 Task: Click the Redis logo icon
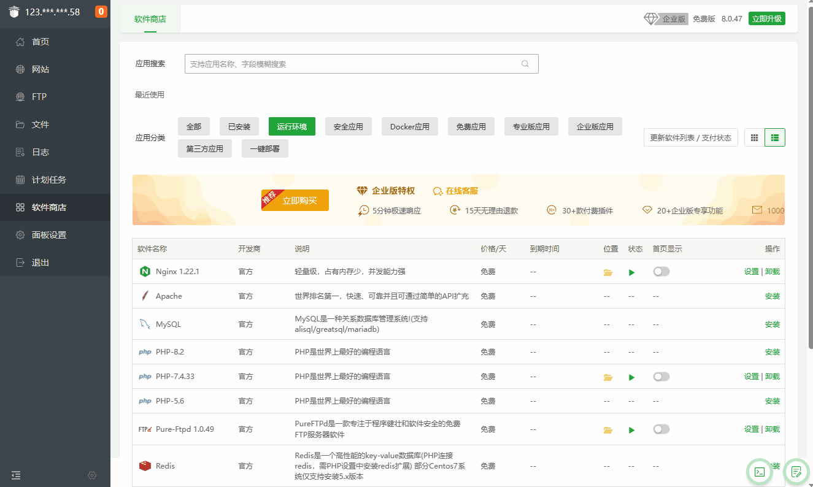coord(145,466)
